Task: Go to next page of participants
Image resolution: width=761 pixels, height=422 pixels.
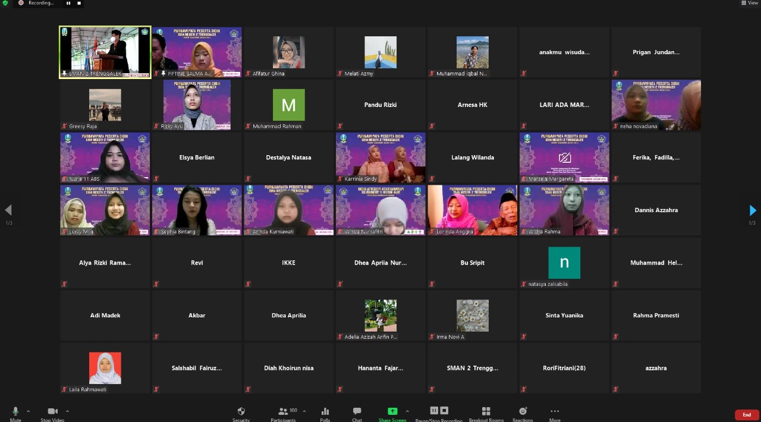Action: coord(752,210)
